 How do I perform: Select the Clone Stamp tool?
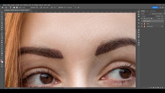click(2, 32)
